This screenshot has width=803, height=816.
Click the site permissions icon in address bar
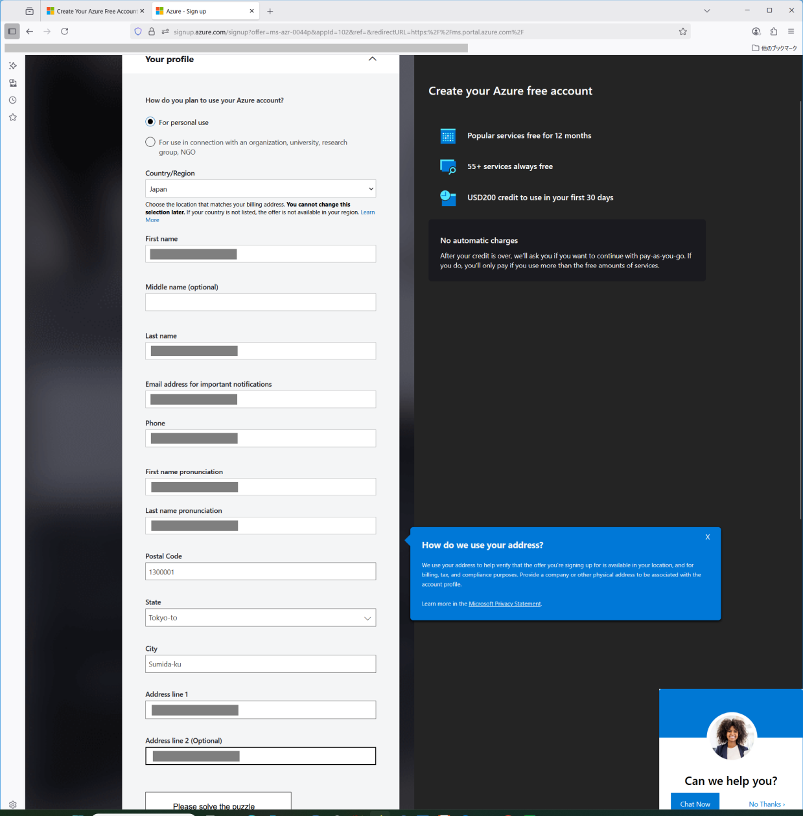165,32
